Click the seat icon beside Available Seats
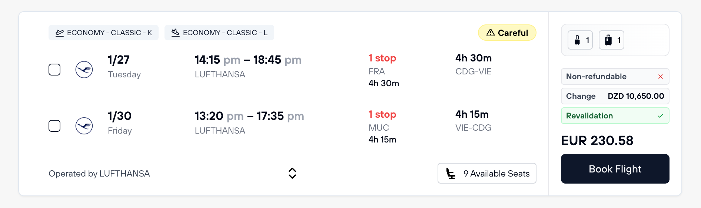This screenshot has height=208, width=701. pyautogui.click(x=451, y=173)
